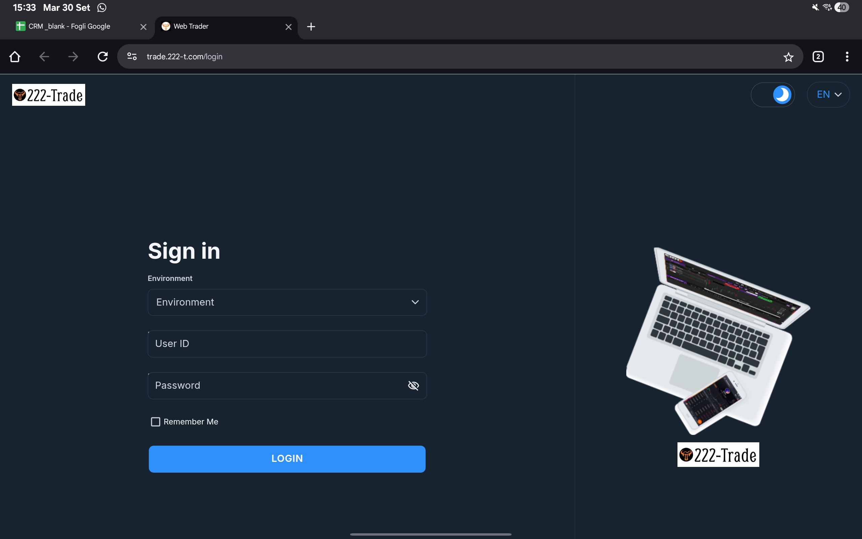Open the EN language selector
This screenshot has height=539, width=862.
(828, 95)
